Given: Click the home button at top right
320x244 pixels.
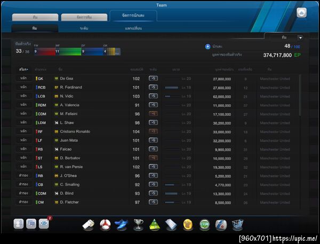Looking at the screenshot, I should (x=301, y=13).
